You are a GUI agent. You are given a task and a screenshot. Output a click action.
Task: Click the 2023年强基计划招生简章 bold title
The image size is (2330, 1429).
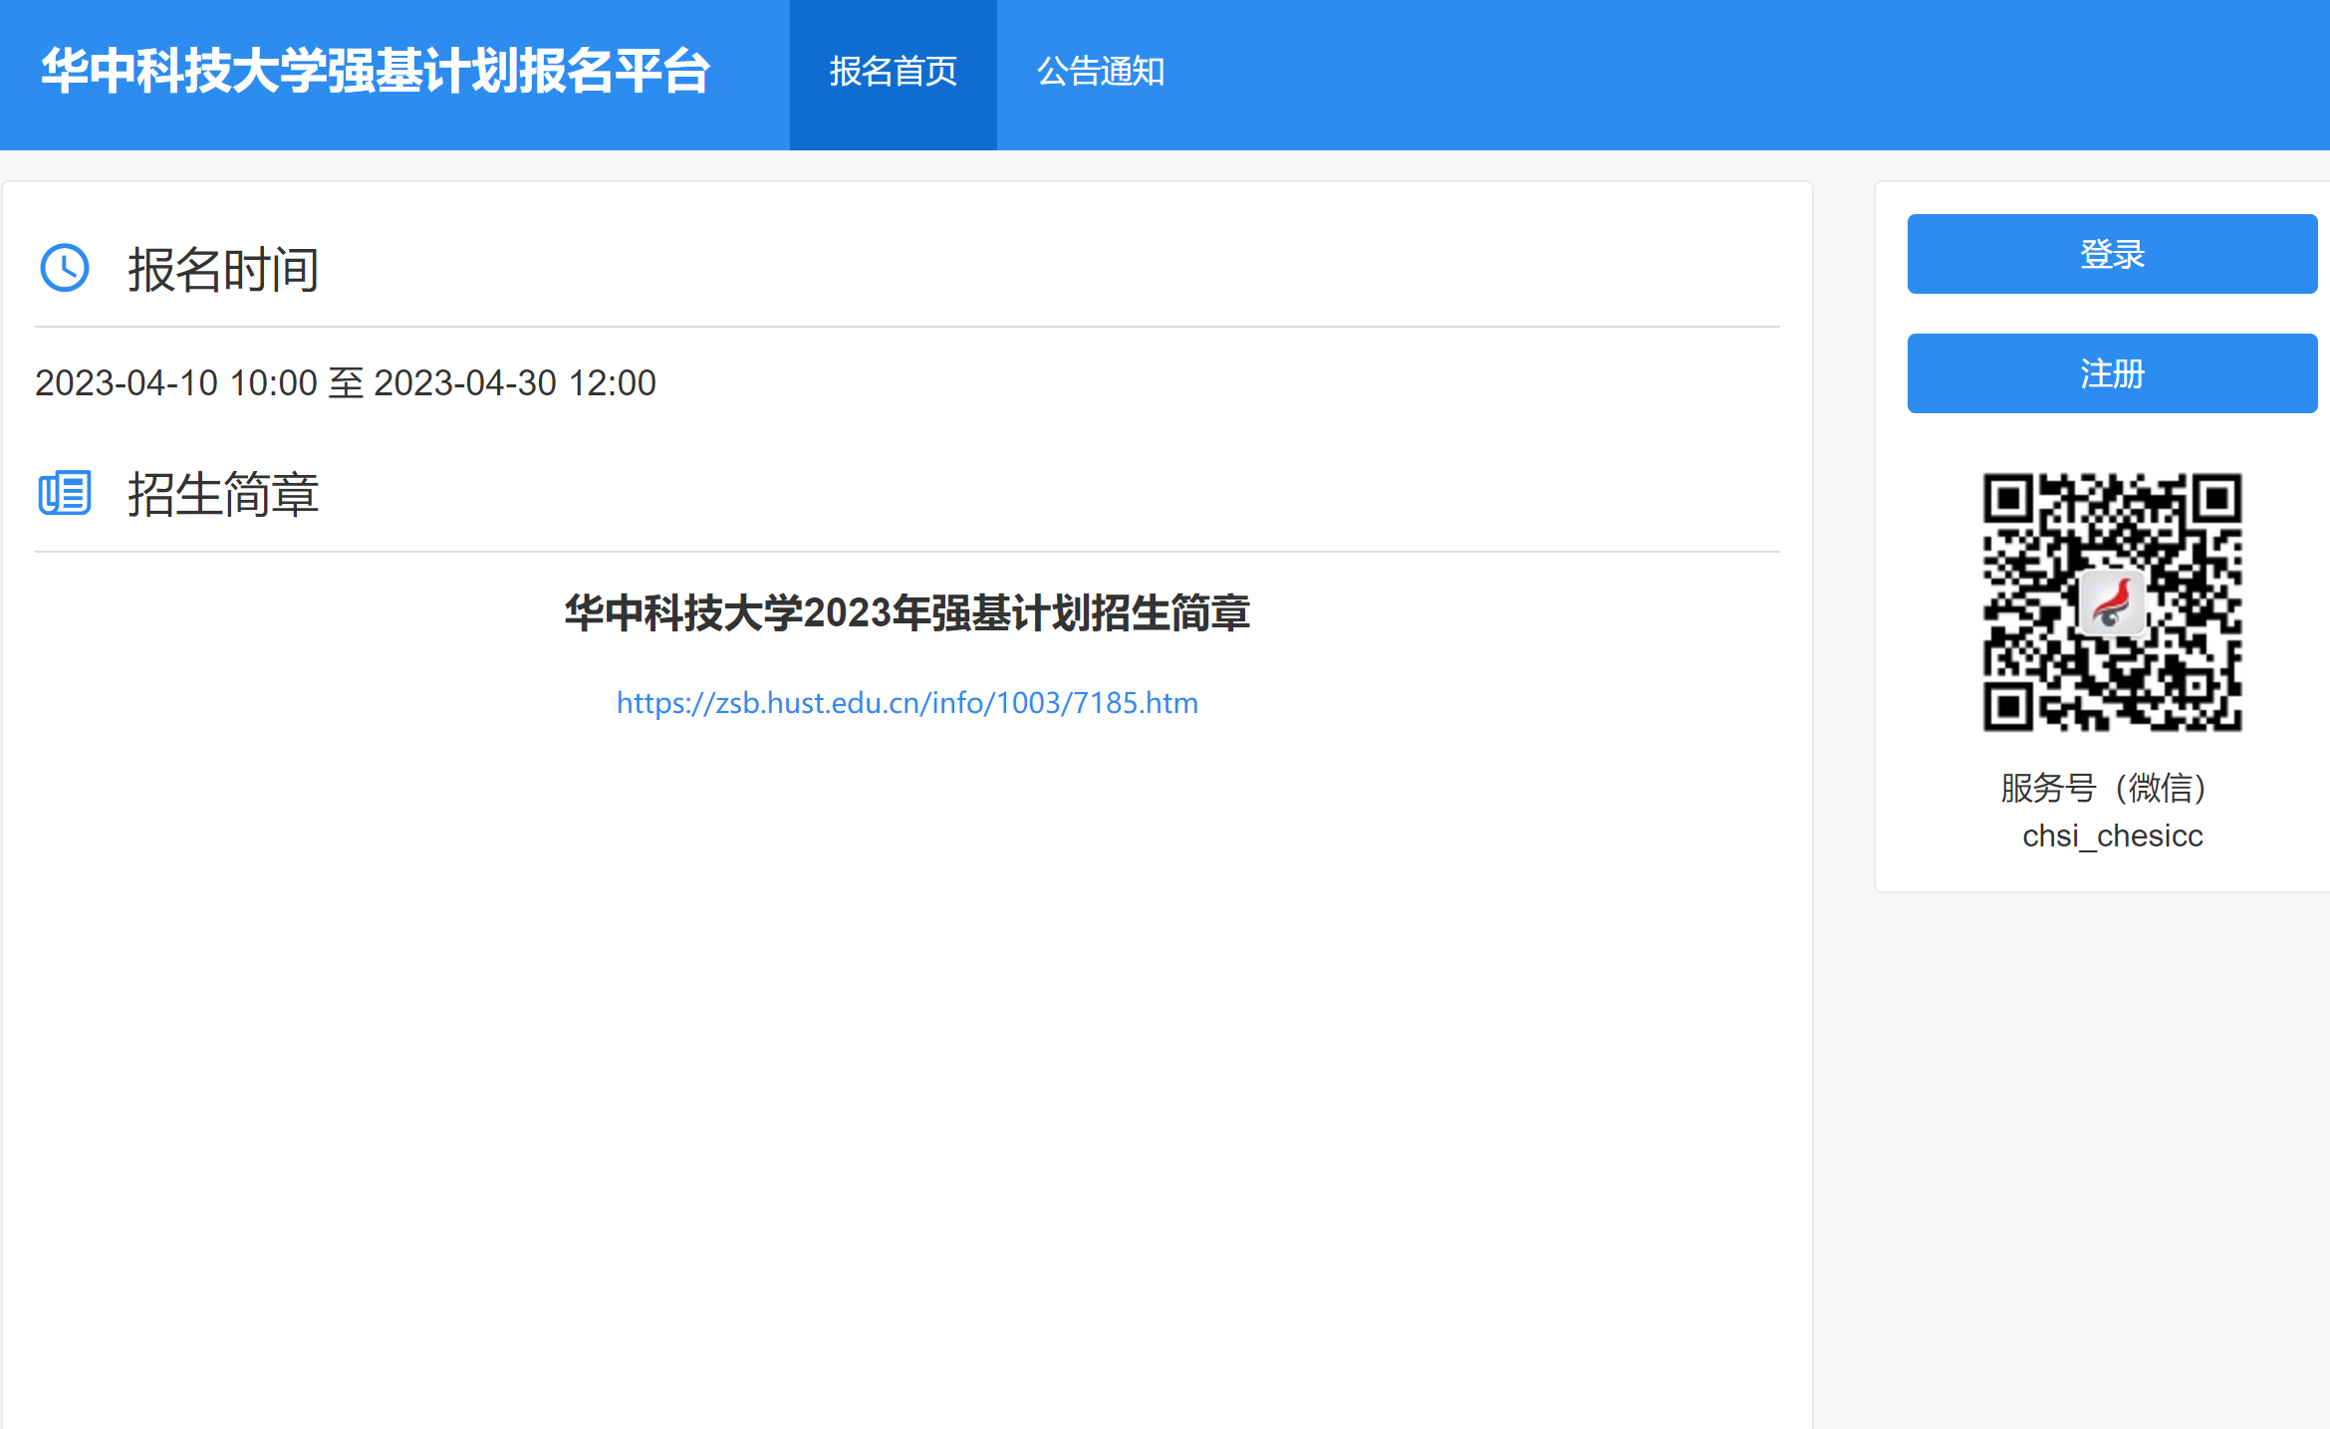906,613
